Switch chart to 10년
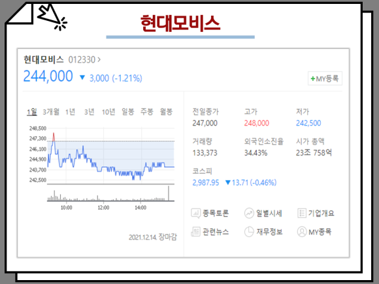 click(x=108, y=112)
